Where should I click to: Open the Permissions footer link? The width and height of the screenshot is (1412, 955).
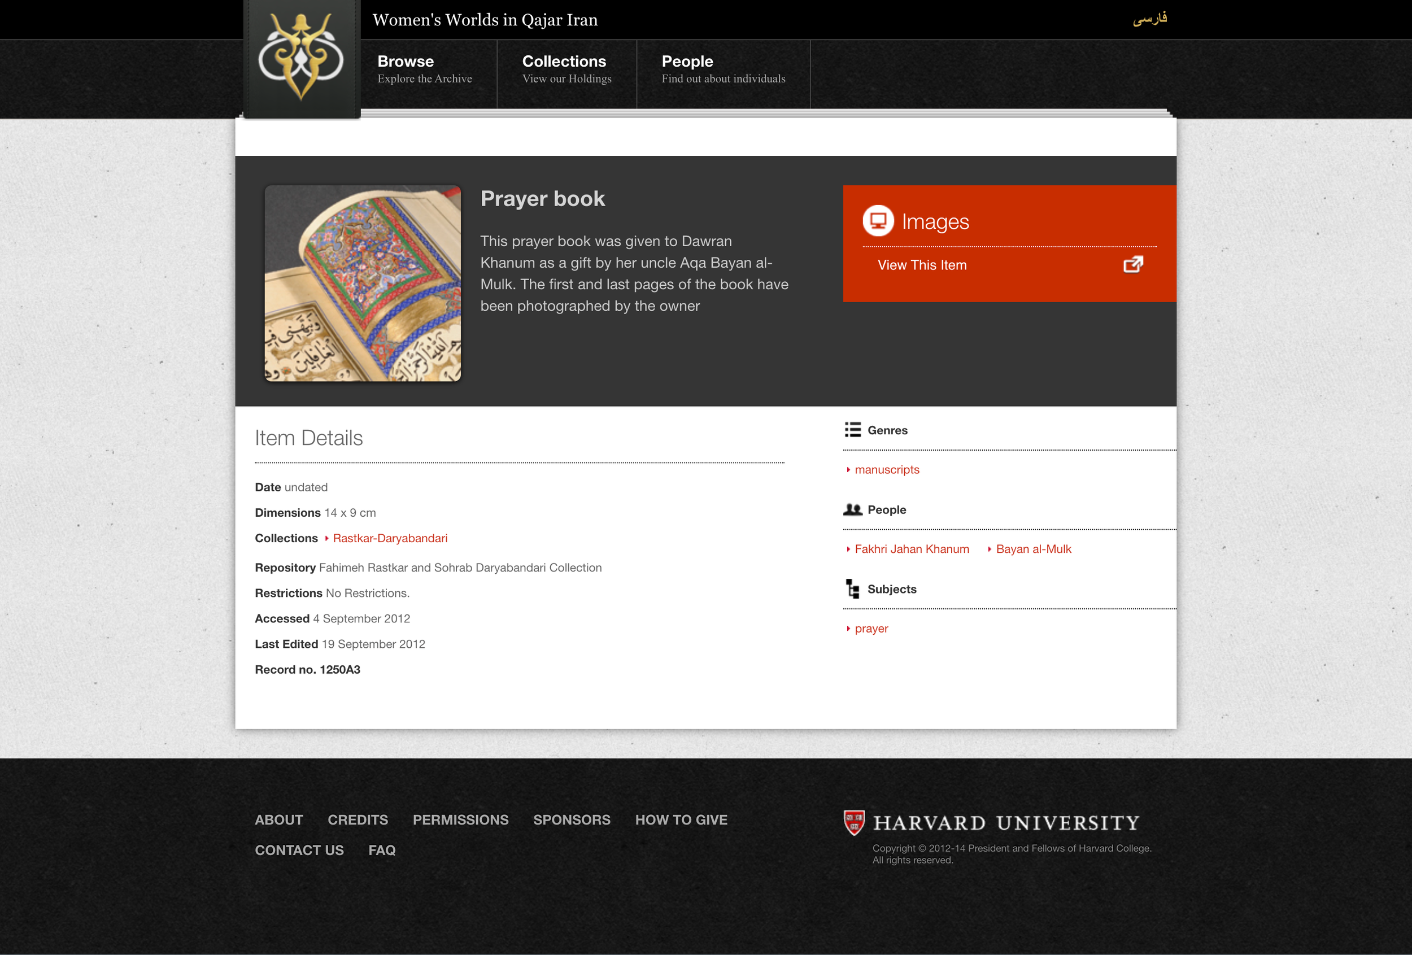(x=460, y=820)
